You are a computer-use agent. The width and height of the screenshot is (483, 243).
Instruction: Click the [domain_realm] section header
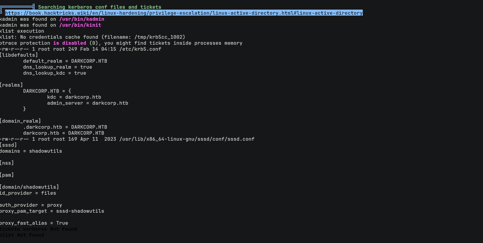tap(20, 121)
